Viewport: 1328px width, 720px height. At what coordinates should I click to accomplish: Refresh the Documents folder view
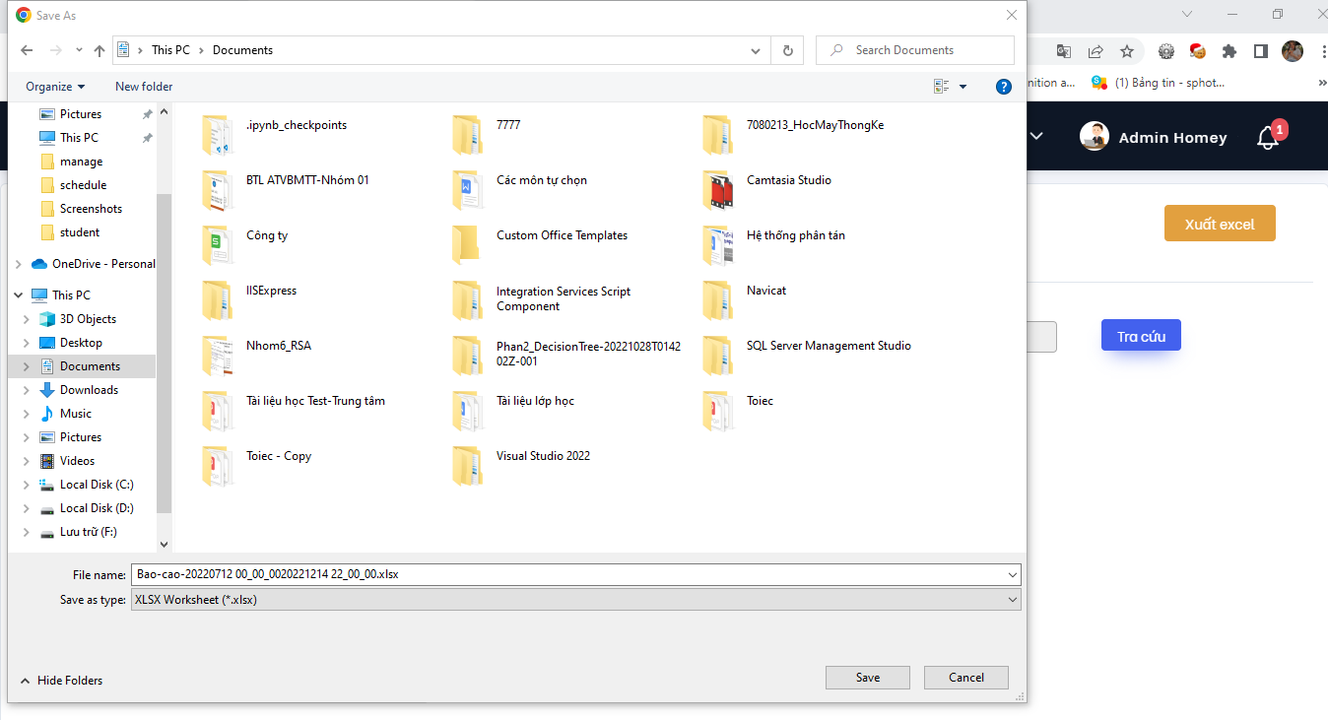(787, 50)
